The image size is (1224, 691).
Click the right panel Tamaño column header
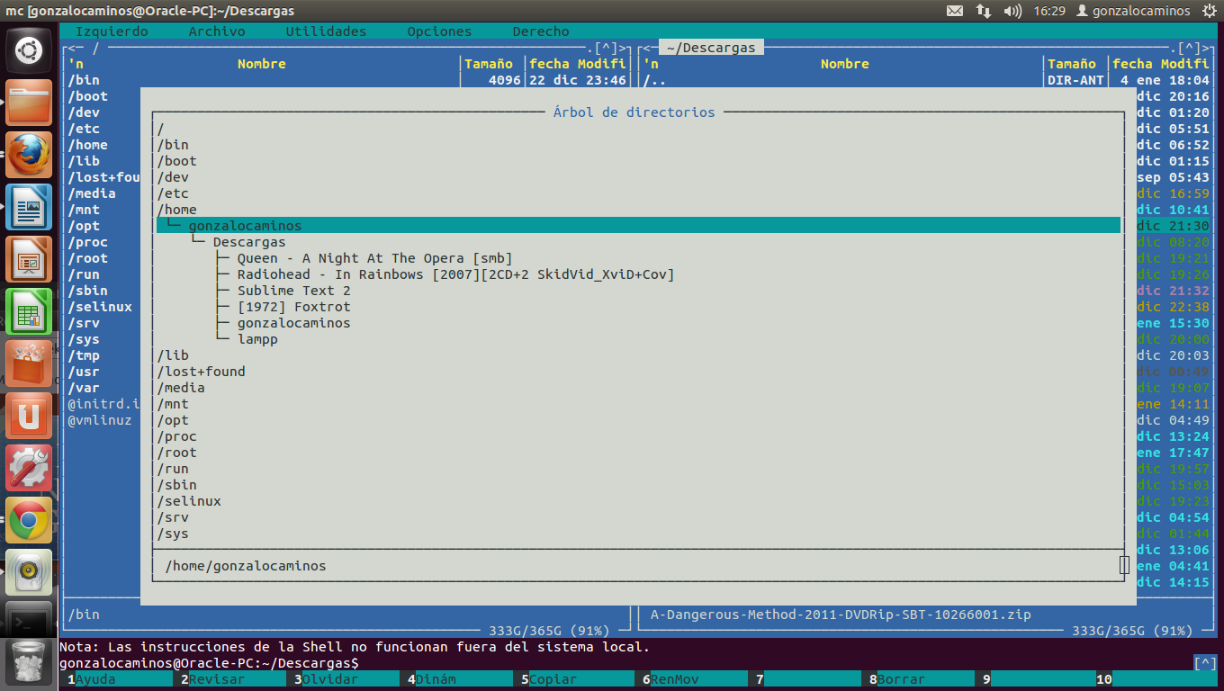[x=1072, y=64]
